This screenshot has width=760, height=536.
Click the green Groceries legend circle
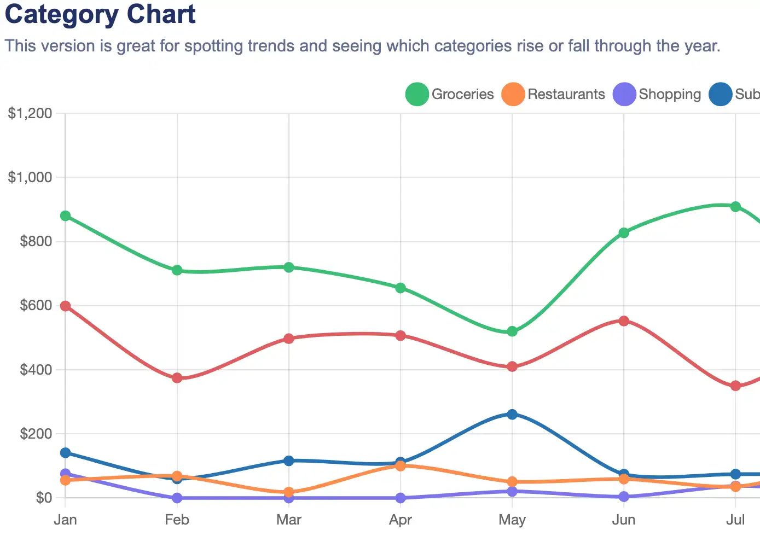pyautogui.click(x=417, y=94)
